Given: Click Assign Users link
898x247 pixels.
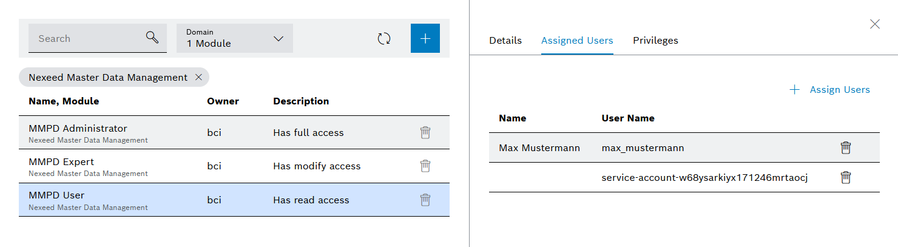Looking at the screenshot, I should click(x=830, y=90).
